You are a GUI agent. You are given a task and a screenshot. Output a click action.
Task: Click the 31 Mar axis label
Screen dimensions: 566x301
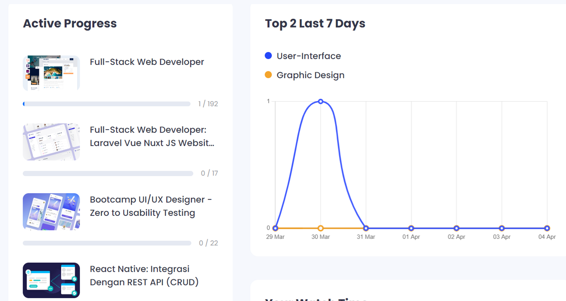pos(366,237)
